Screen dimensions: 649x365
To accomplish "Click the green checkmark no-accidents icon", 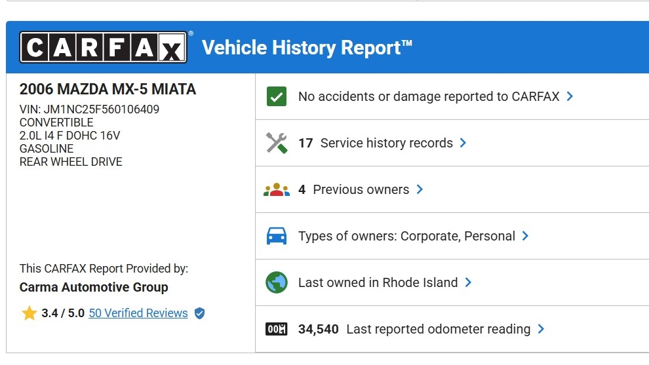I will (x=277, y=97).
